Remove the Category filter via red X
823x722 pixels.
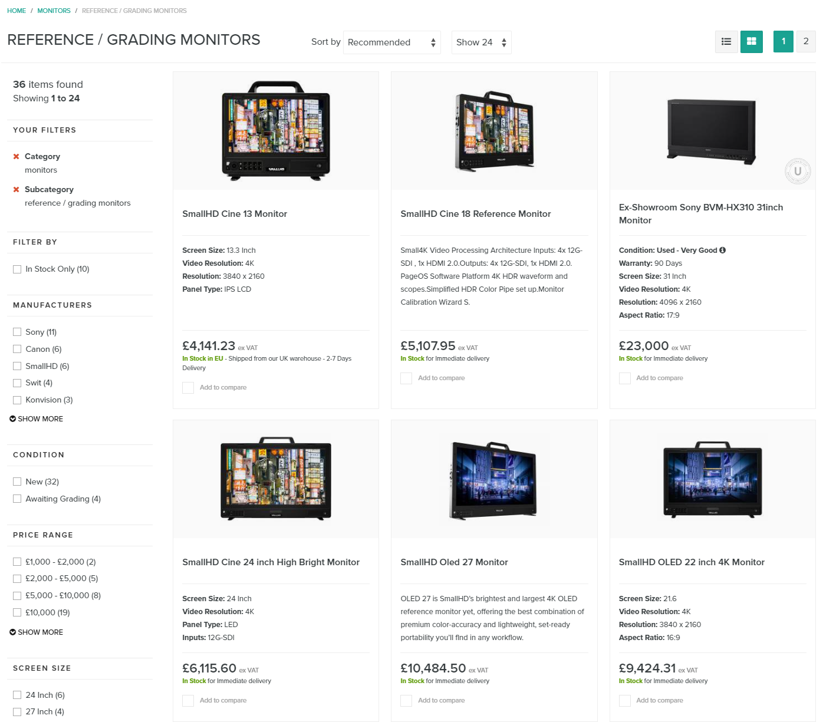tap(17, 156)
